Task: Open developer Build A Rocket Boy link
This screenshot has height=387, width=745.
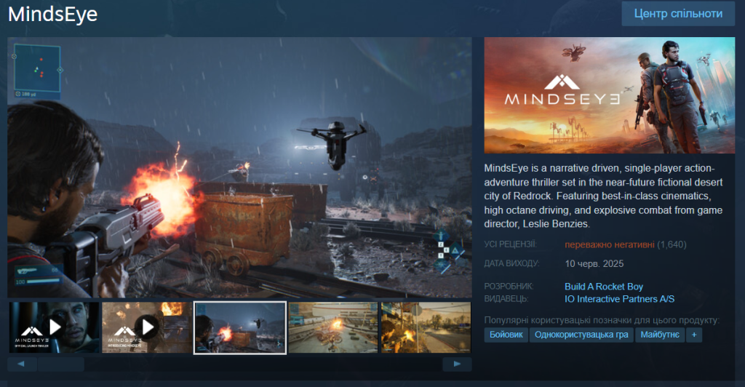Action: pyautogui.click(x=603, y=287)
